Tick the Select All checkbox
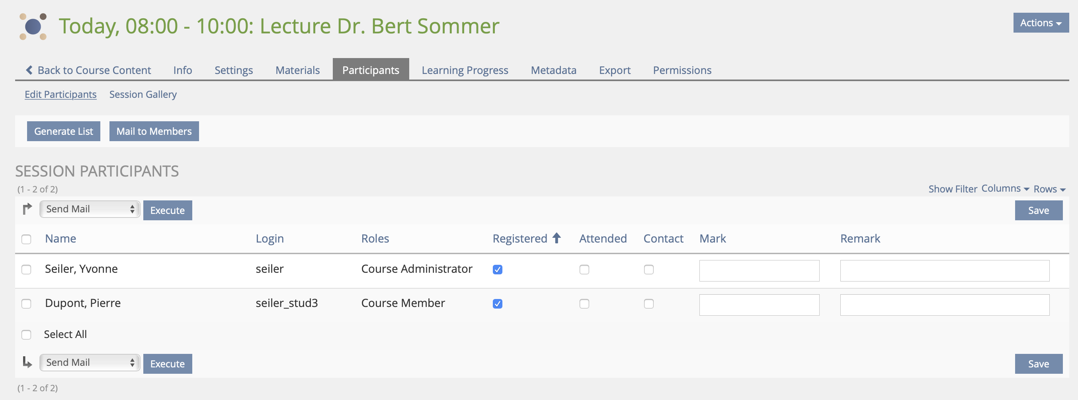 [x=26, y=335]
